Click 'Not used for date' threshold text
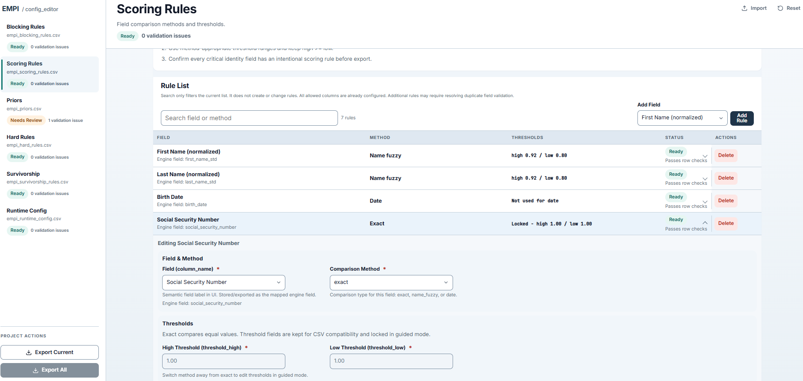803x381 pixels. [535, 201]
